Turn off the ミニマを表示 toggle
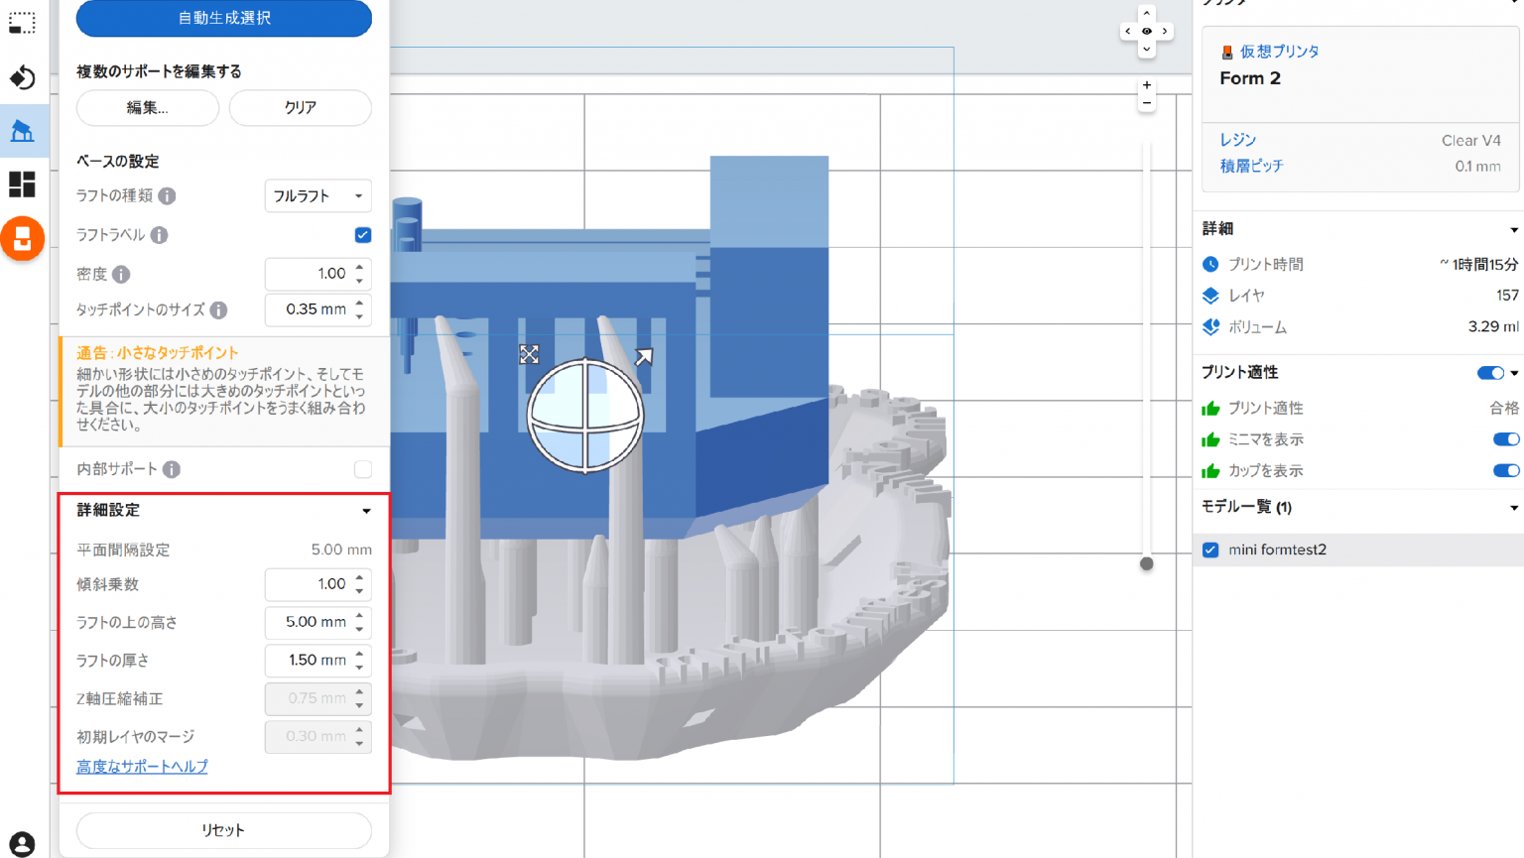Image resolution: width=1524 pixels, height=858 pixels. 1505,439
